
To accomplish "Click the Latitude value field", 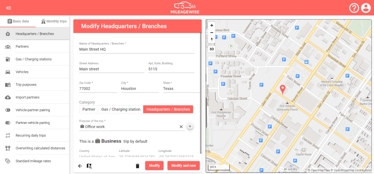I will tap(137, 156).
